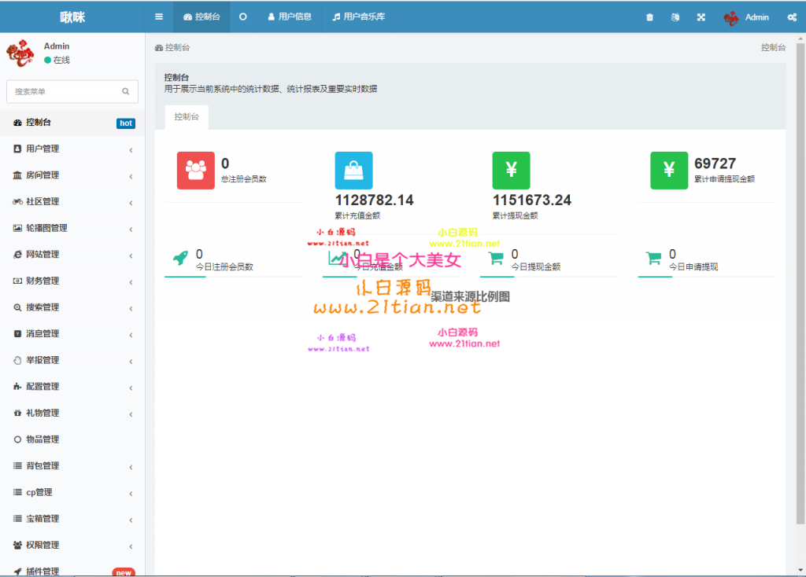The width and height of the screenshot is (806, 577).
Task: Toggle sidebar with the hamburger menu icon
Action: pos(159,17)
